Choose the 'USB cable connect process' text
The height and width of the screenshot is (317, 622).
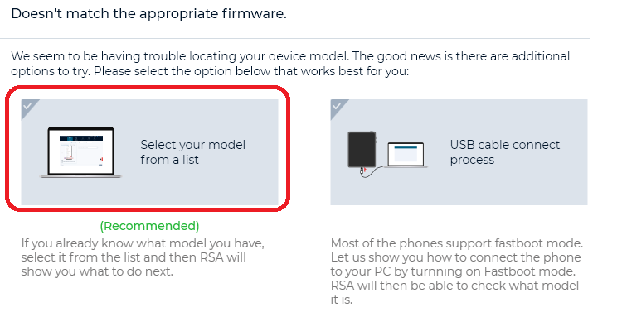click(504, 152)
